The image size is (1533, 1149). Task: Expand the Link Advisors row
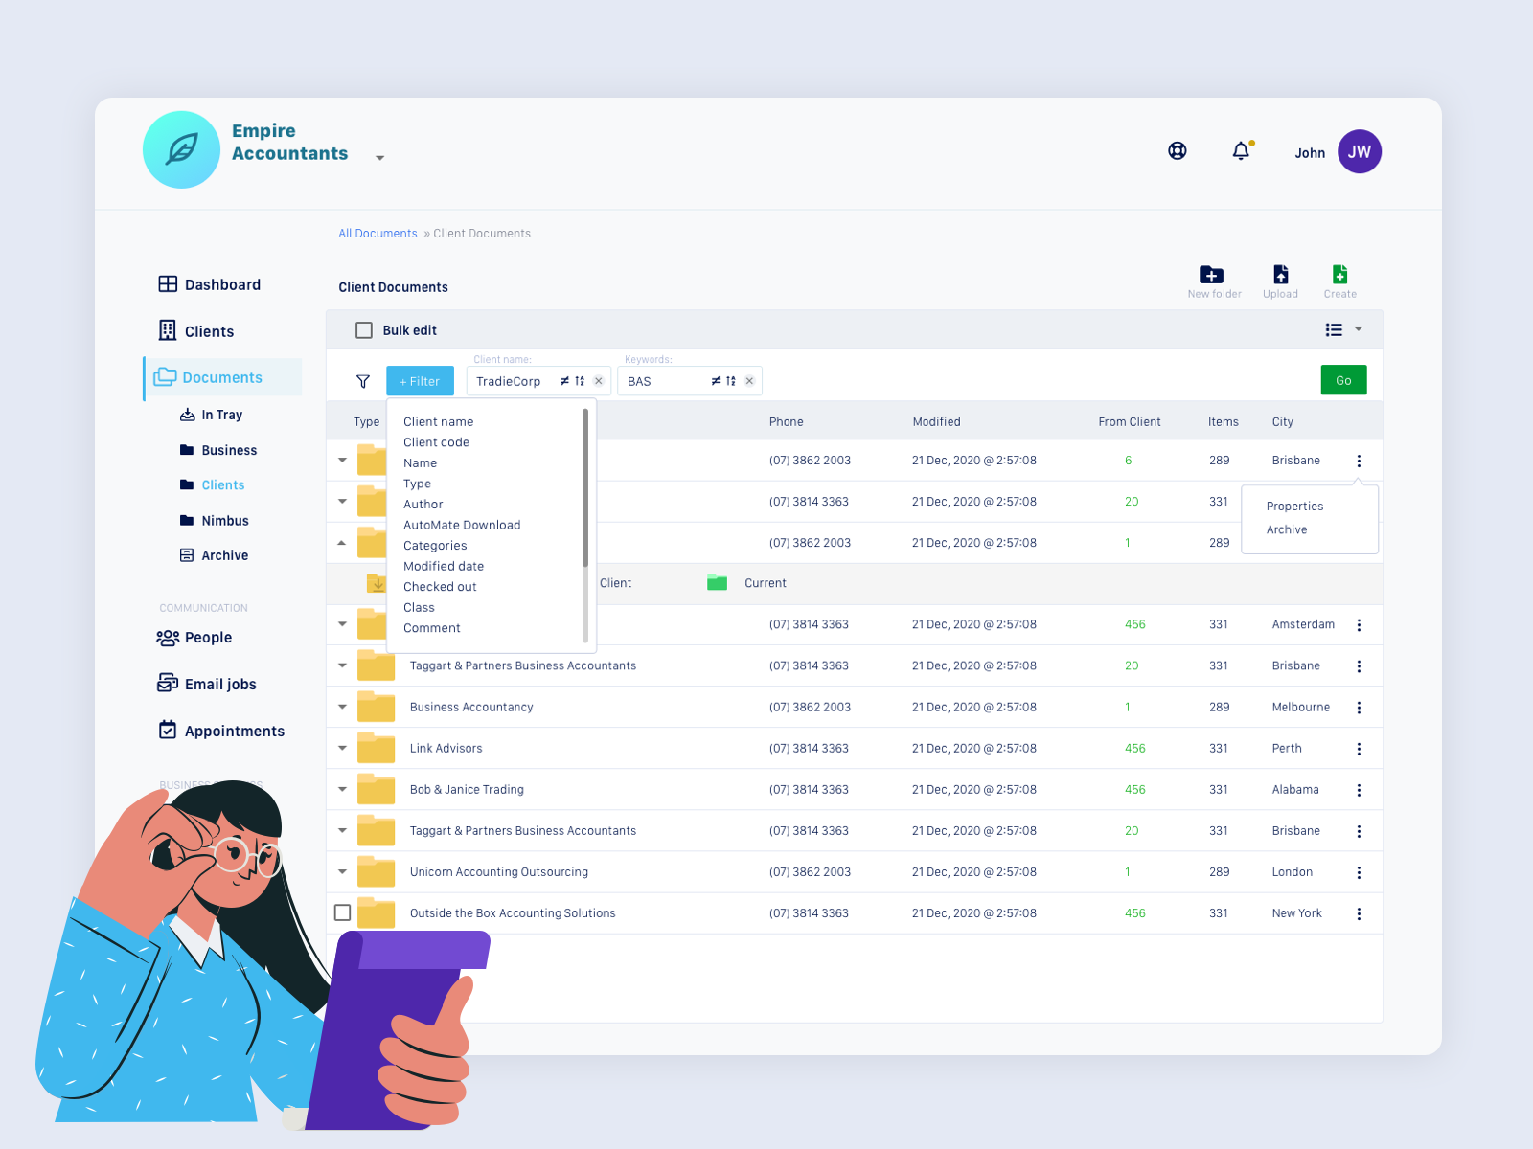(342, 748)
